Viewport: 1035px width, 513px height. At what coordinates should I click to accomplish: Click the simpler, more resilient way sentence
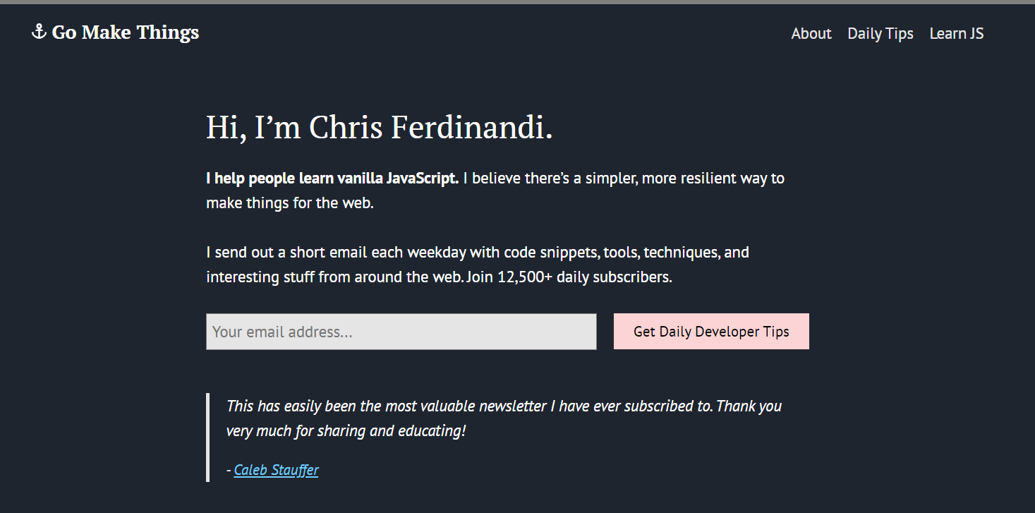[x=624, y=179]
